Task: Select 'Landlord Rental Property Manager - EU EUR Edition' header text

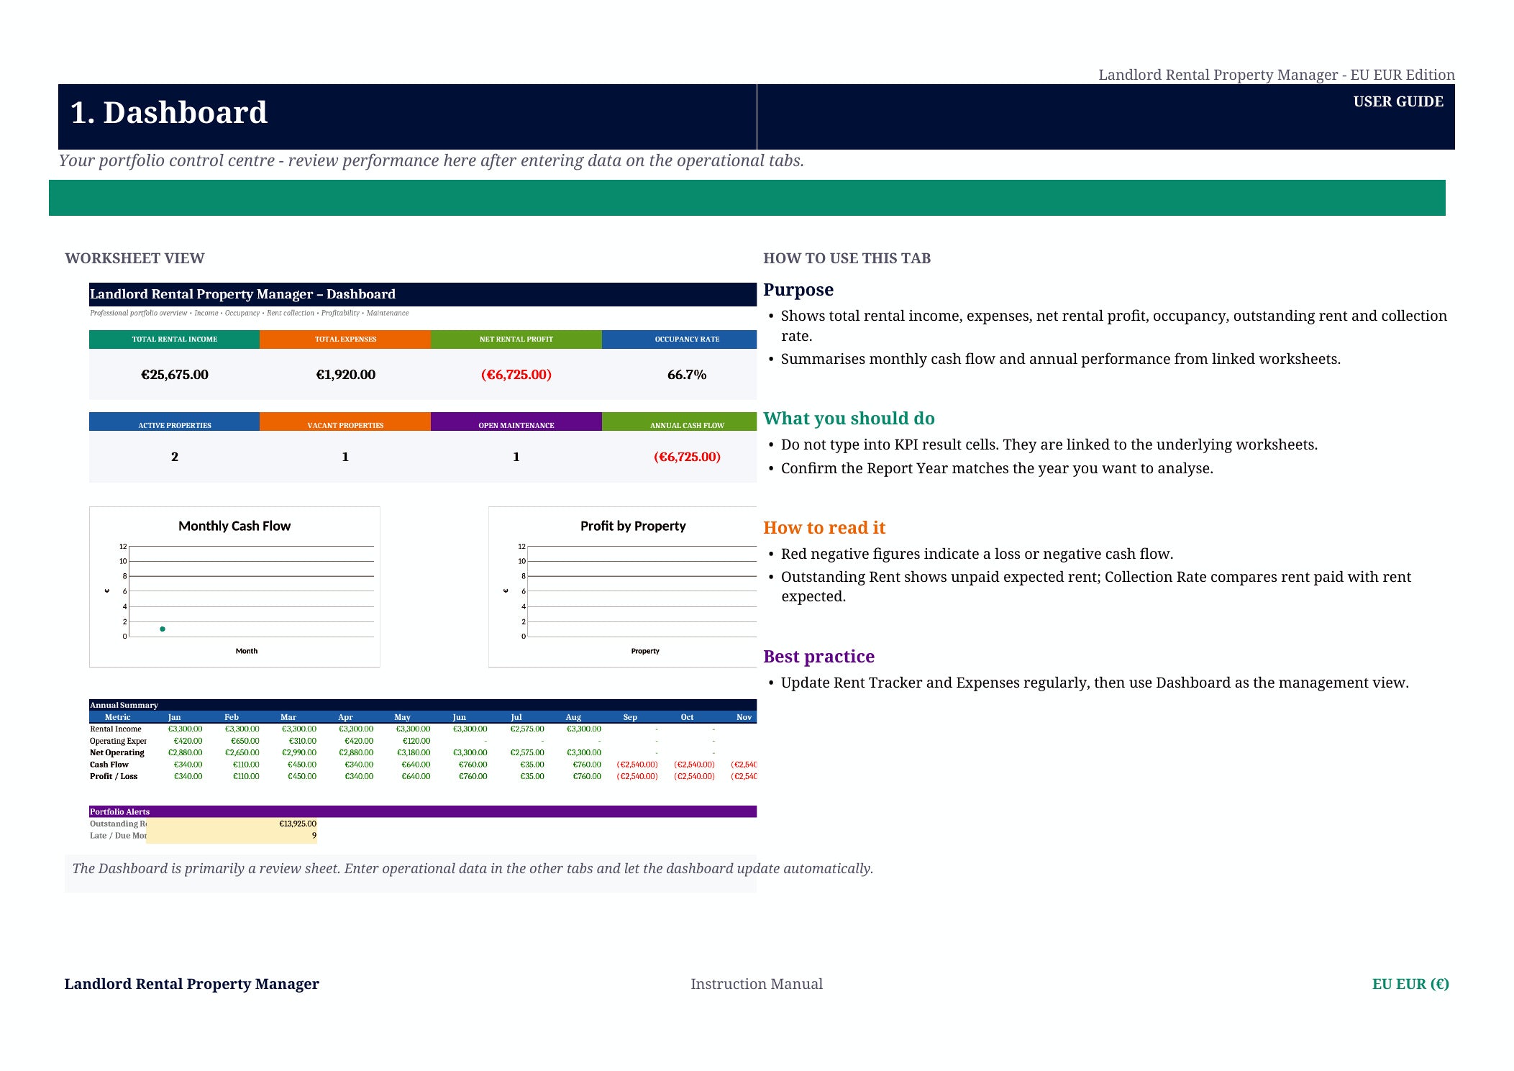Action: click(x=1276, y=75)
